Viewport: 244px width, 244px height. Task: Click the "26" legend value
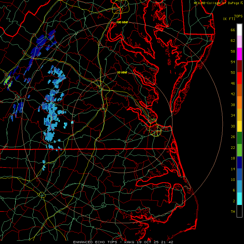[233, 137]
